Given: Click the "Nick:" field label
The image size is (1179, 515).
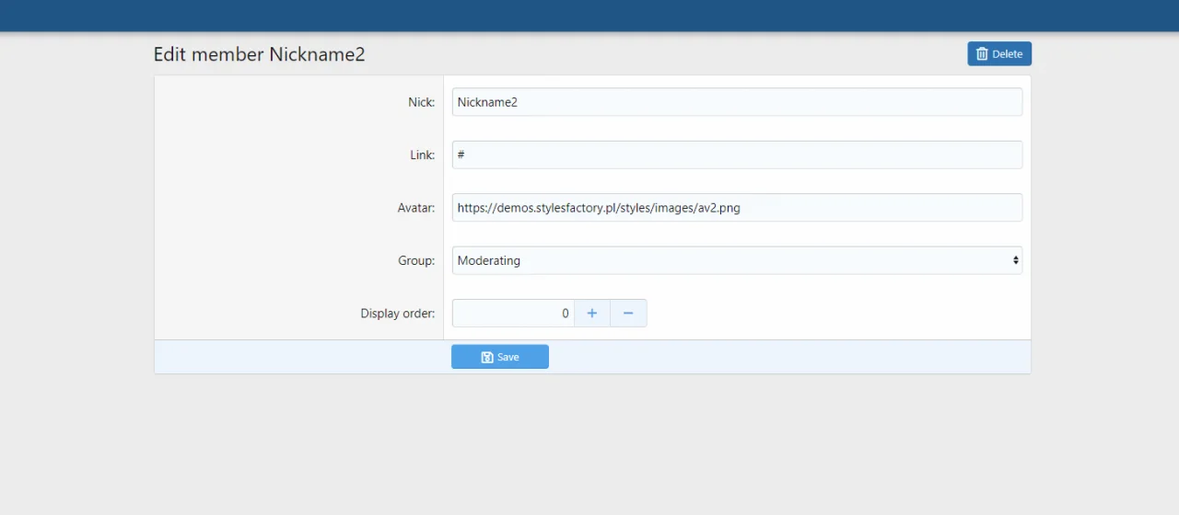Looking at the screenshot, I should [x=421, y=102].
